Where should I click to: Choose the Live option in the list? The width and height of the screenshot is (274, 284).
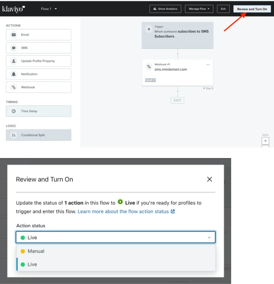point(116,264)
